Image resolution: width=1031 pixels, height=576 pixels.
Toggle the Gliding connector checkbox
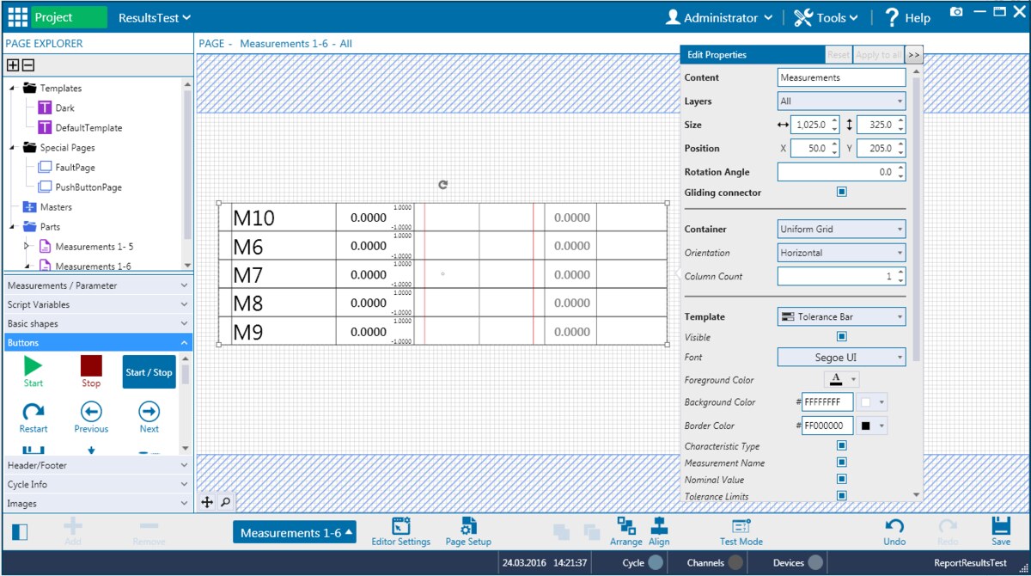coord(841,193)
